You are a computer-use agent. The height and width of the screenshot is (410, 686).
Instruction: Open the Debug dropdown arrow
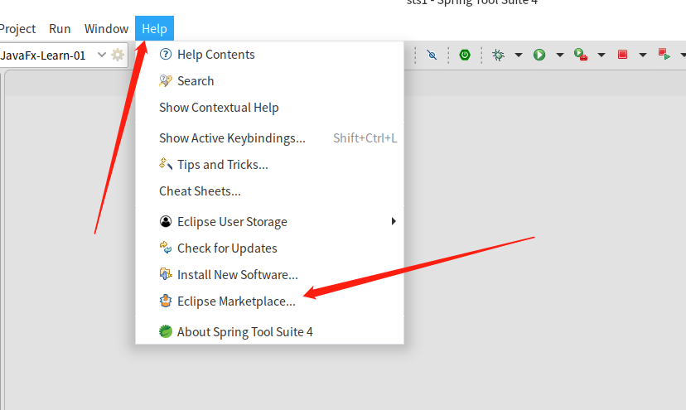(519, 55)
